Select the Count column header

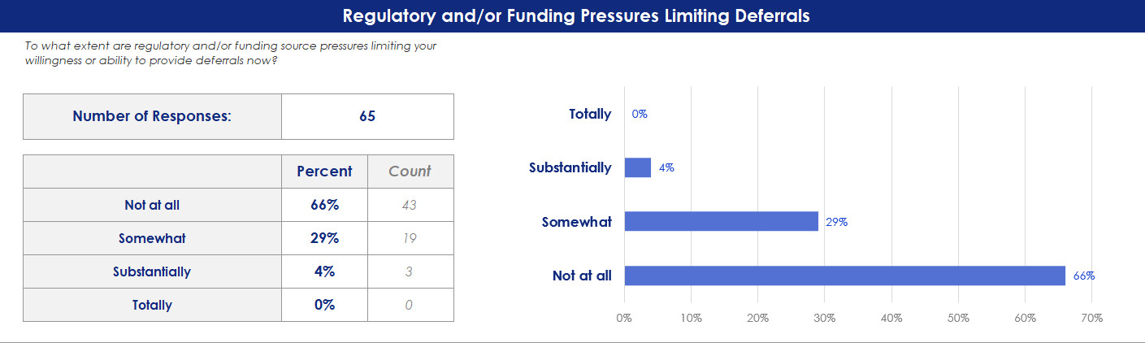tap(410, 171)
